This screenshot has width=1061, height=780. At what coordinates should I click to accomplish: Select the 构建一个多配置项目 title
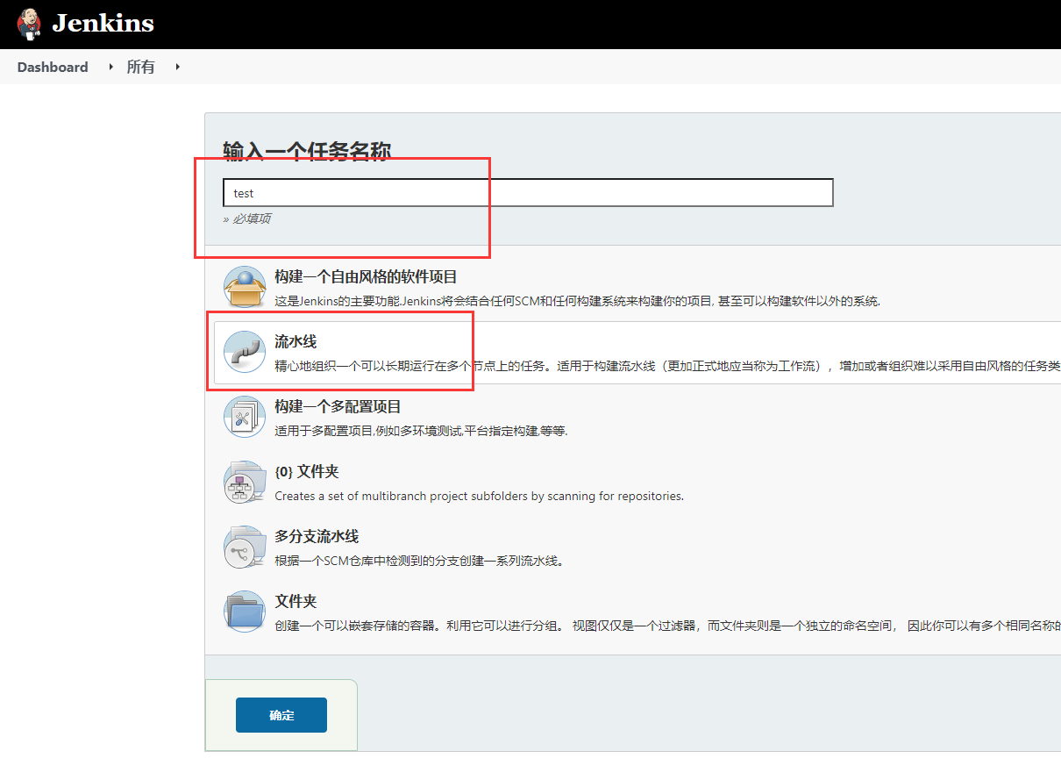pos(338,406)
